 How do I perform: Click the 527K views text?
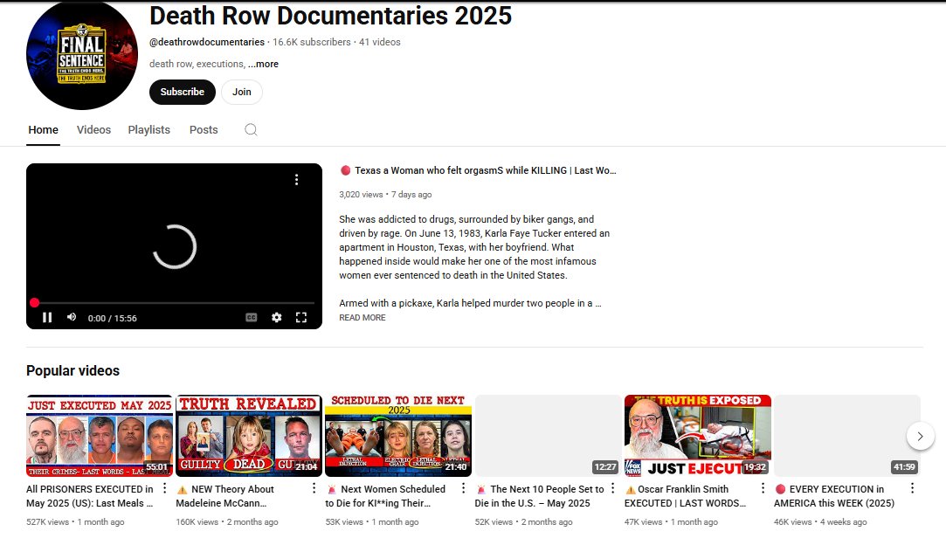point(48,522)
